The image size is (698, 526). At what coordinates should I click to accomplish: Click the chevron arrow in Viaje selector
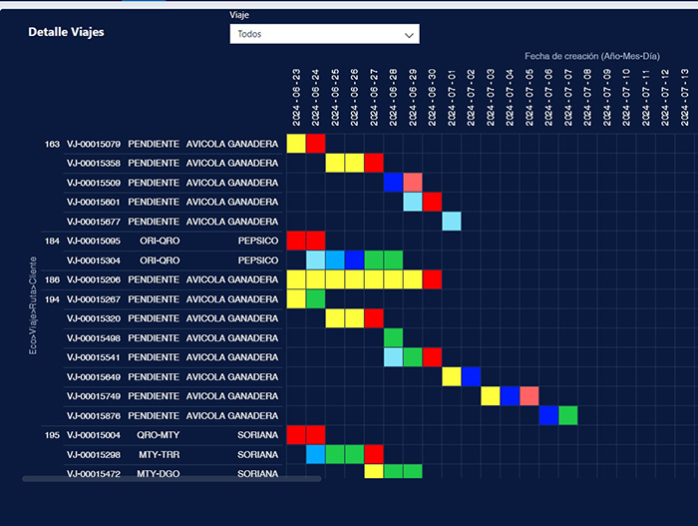click(x=408, y=35)
